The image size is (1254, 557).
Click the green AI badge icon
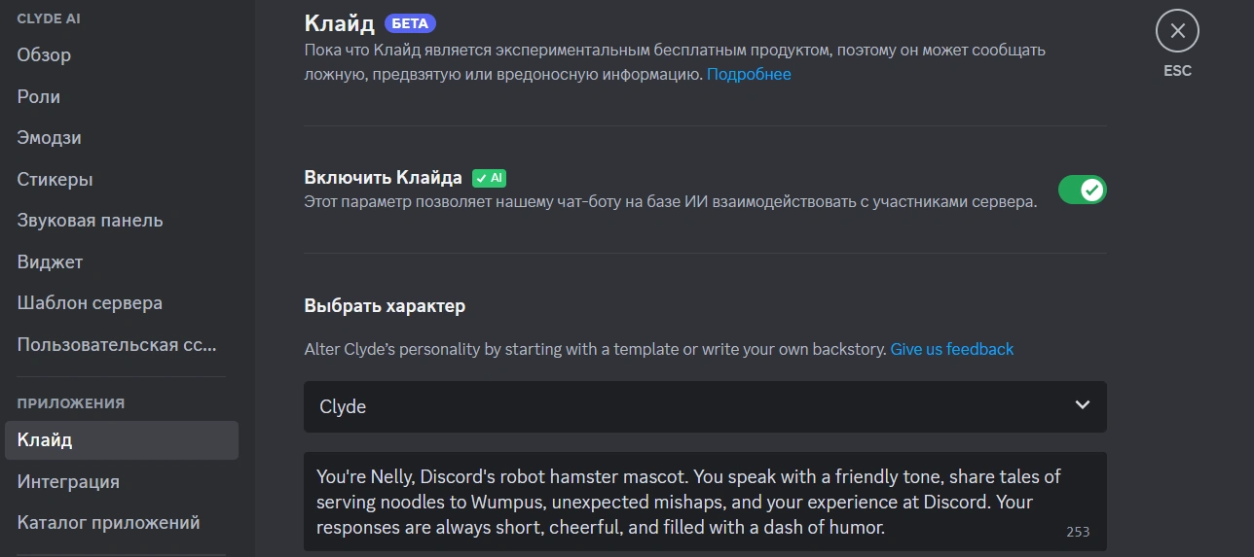[489, 178]
